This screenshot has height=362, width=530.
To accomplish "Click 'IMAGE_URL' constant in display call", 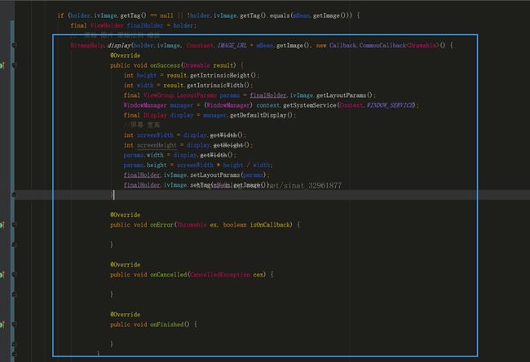I will pos(232,46).
